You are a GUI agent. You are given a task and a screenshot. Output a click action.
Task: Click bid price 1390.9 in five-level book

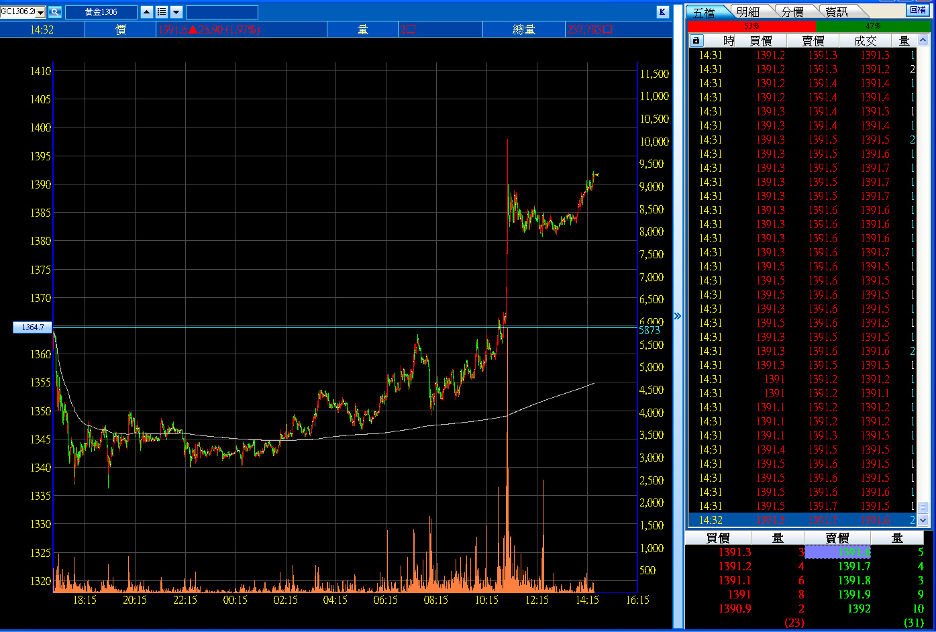pyautogui.click(x=735, y=609)
